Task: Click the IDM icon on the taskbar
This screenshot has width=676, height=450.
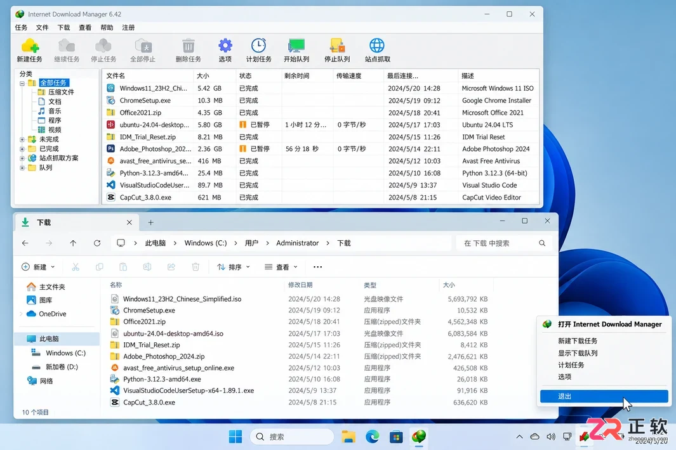Action: (x=419, y=437)
